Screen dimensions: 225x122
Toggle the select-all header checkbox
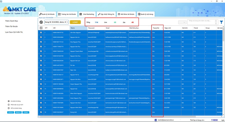pos(41,28)
